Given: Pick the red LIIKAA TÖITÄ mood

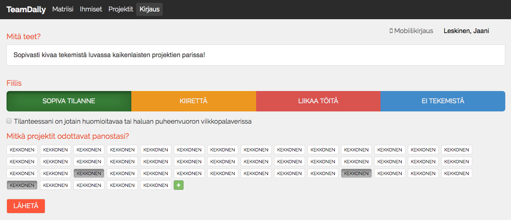Looking at the screenshot, I should pyautogui.click(x=318, y=101).
